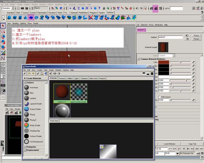Click the red Color swatch
204x163 pixels.
[x=164, y=62]
